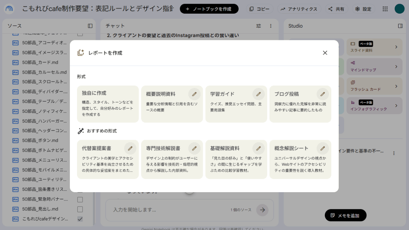Choose the suggested 基礎解説資料 format
This screenshot has height=230, width=409.
click(x=236, y=159)
